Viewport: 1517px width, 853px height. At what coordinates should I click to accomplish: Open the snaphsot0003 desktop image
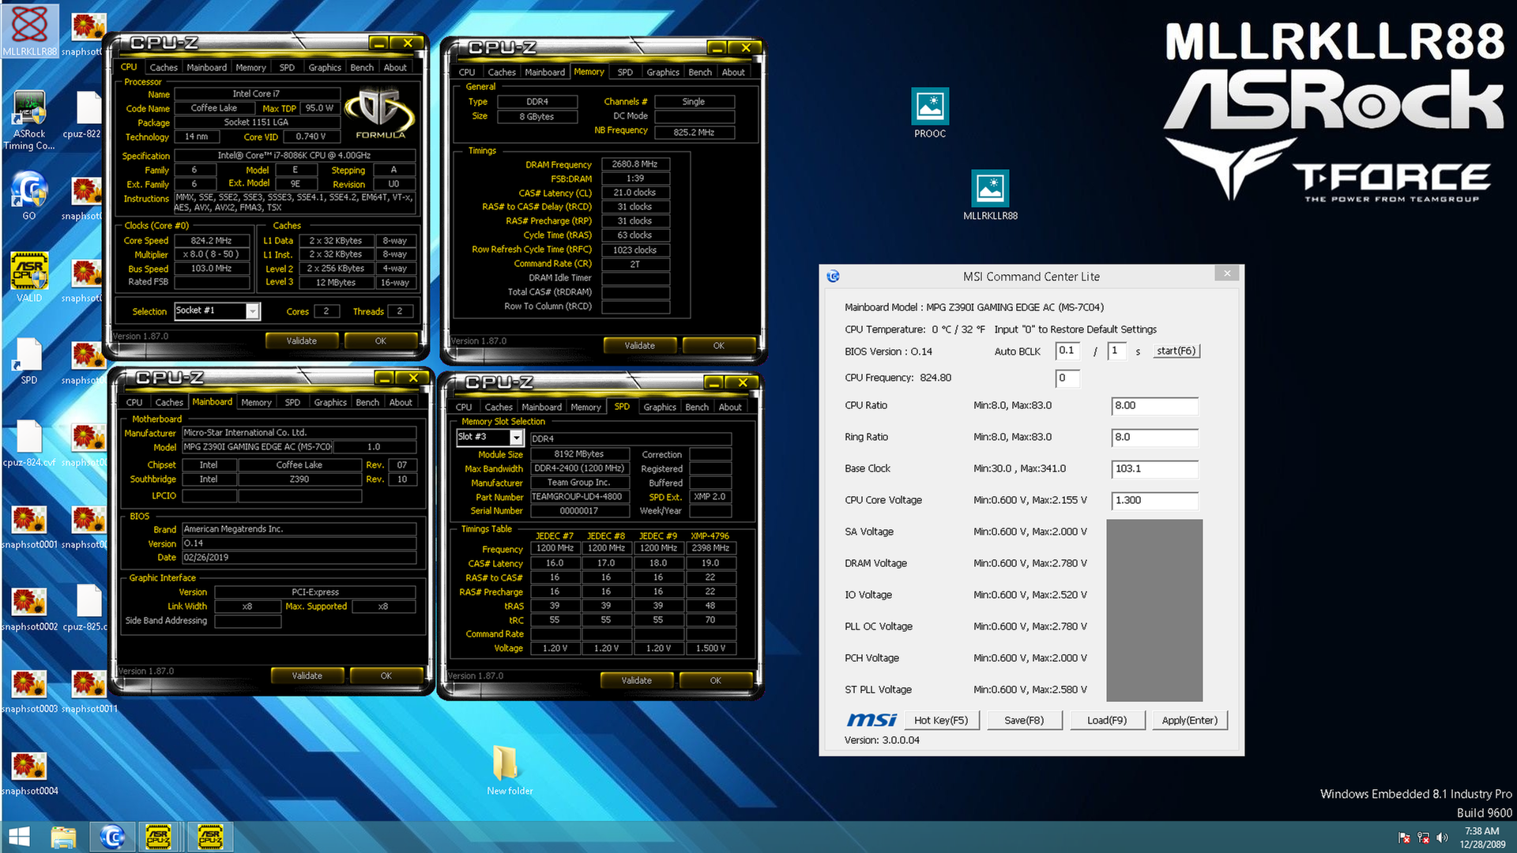point(29,691)
